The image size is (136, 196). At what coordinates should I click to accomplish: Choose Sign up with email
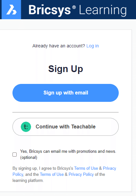pos(66,93)
